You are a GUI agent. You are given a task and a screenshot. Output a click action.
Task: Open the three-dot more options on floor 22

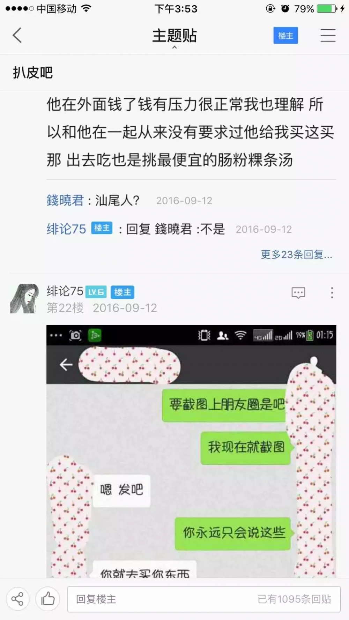(x=332, y=293)
